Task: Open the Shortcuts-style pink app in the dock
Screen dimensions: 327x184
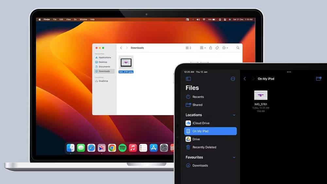Action: point(102,148)
